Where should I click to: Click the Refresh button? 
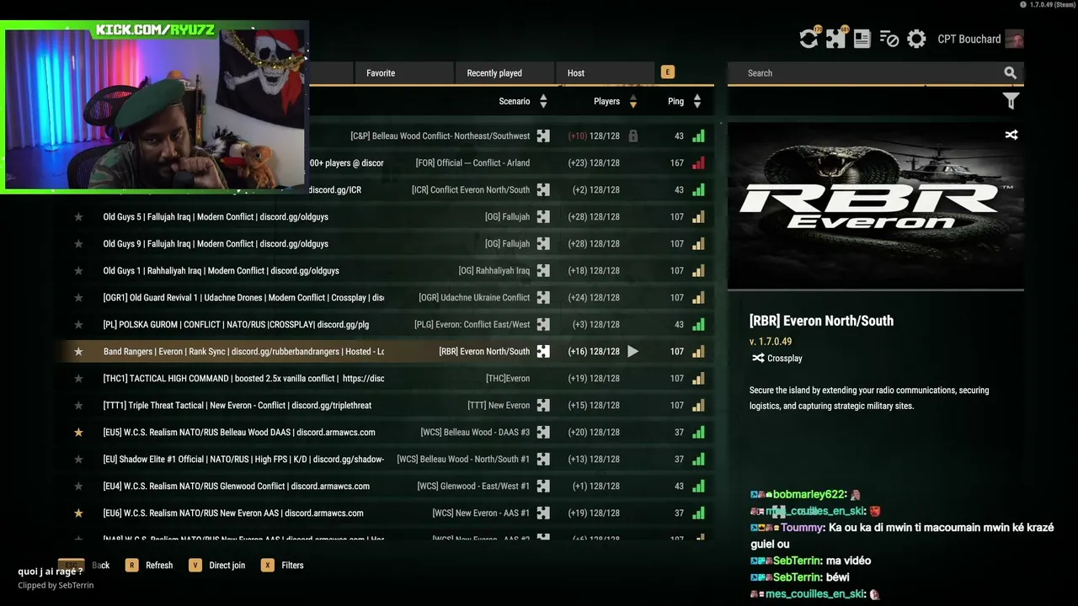click(x=149, y=566)
